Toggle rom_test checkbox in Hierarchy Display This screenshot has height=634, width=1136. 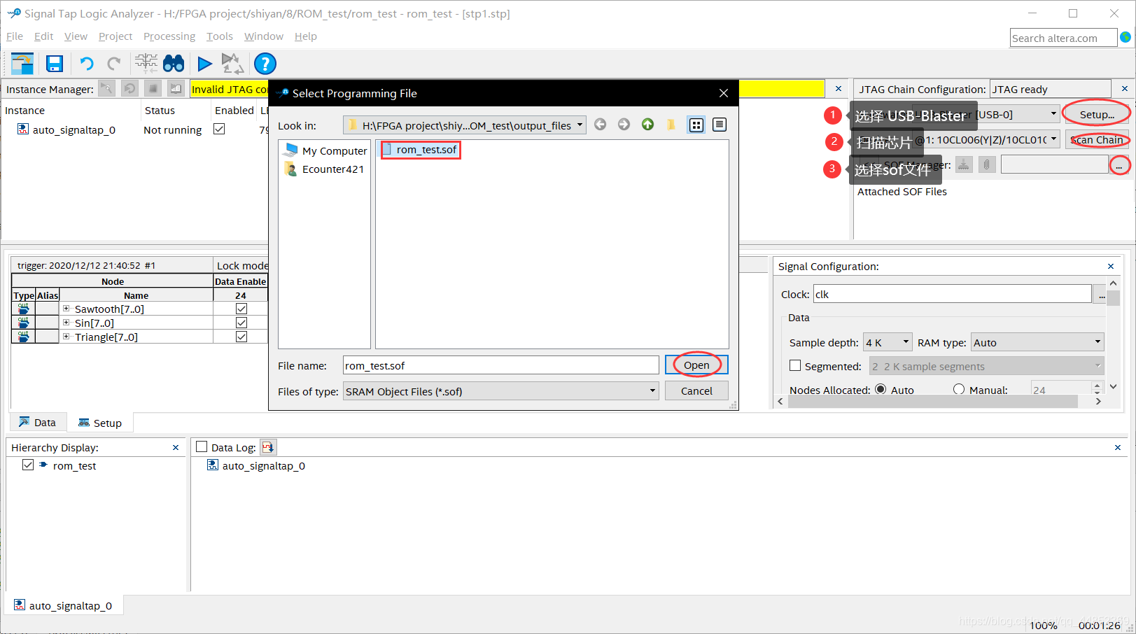tap(28, 465)
